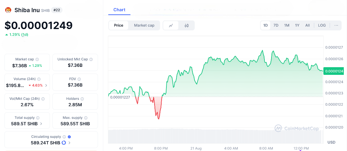Click the FDV info icon

point(79,79)
